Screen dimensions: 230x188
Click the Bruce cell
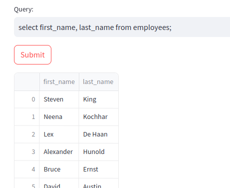[59, 169]
